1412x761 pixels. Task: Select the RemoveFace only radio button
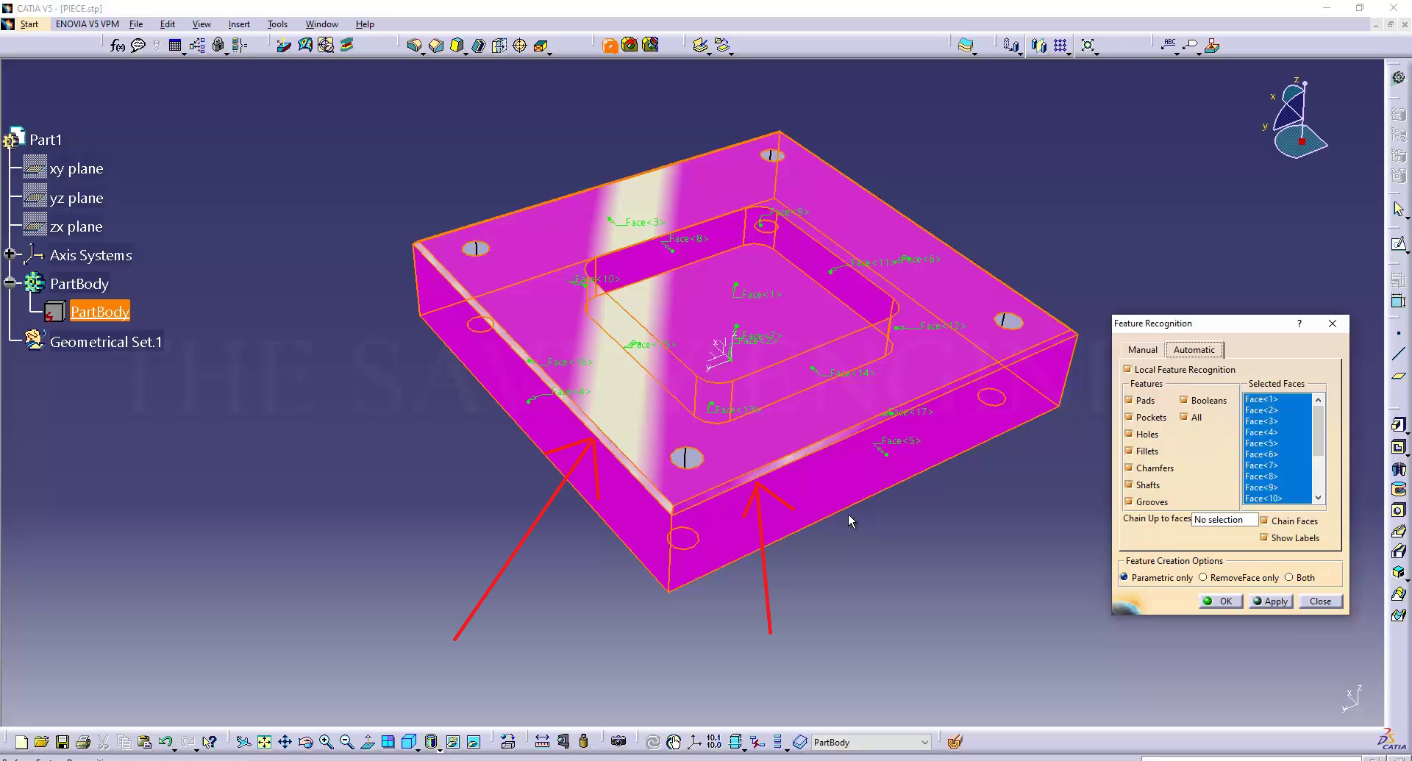tap(1203, 577)
